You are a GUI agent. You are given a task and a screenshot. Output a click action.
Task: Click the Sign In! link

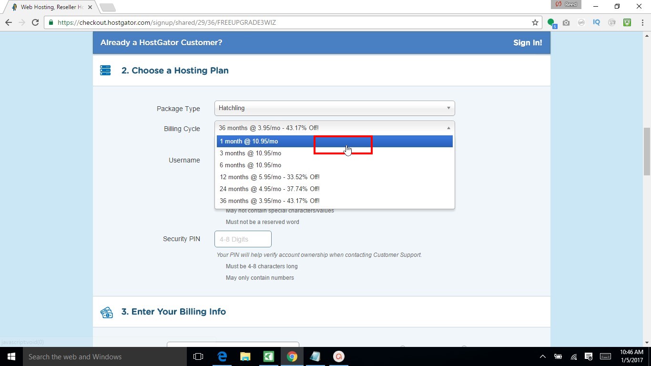click(x=528, y=42)
